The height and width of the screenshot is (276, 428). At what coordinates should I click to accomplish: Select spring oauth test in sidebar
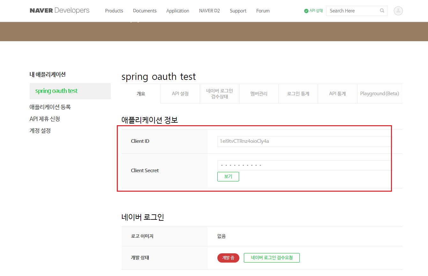coord(70,91)
